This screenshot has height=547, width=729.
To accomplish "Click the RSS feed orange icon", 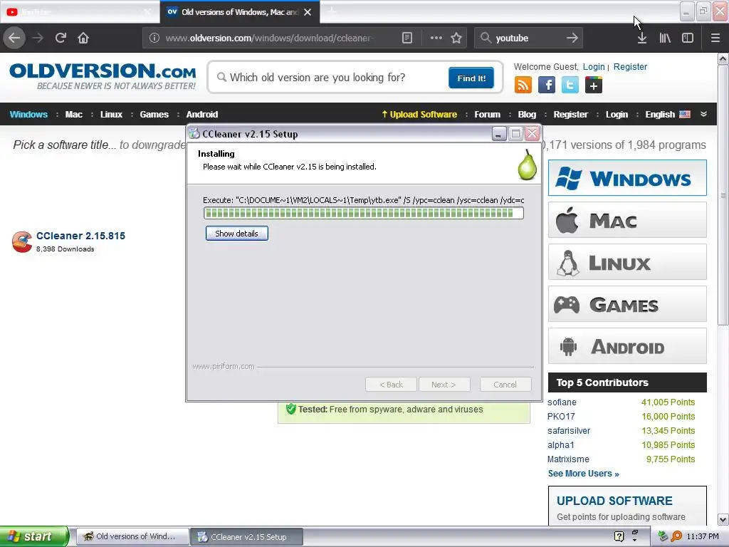I will coord(523,85).
